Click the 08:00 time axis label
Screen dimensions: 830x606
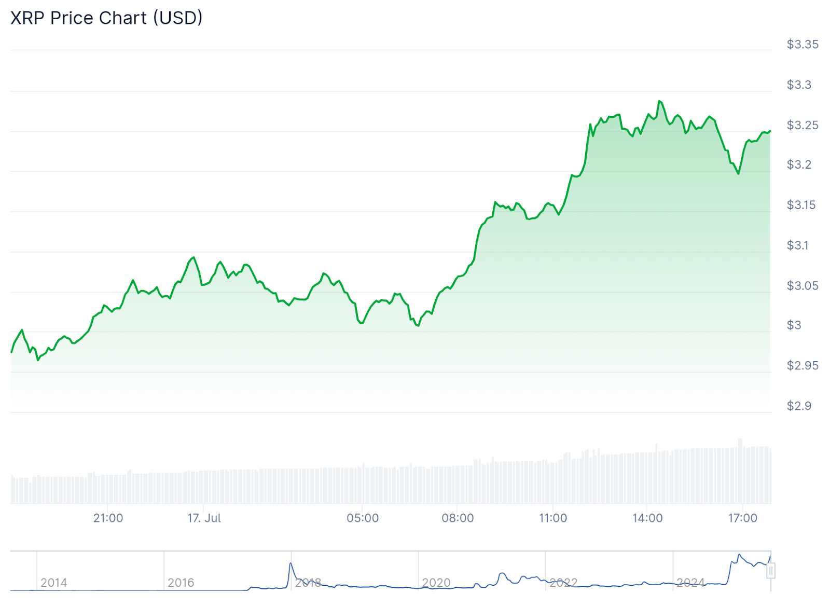[458, 518]
